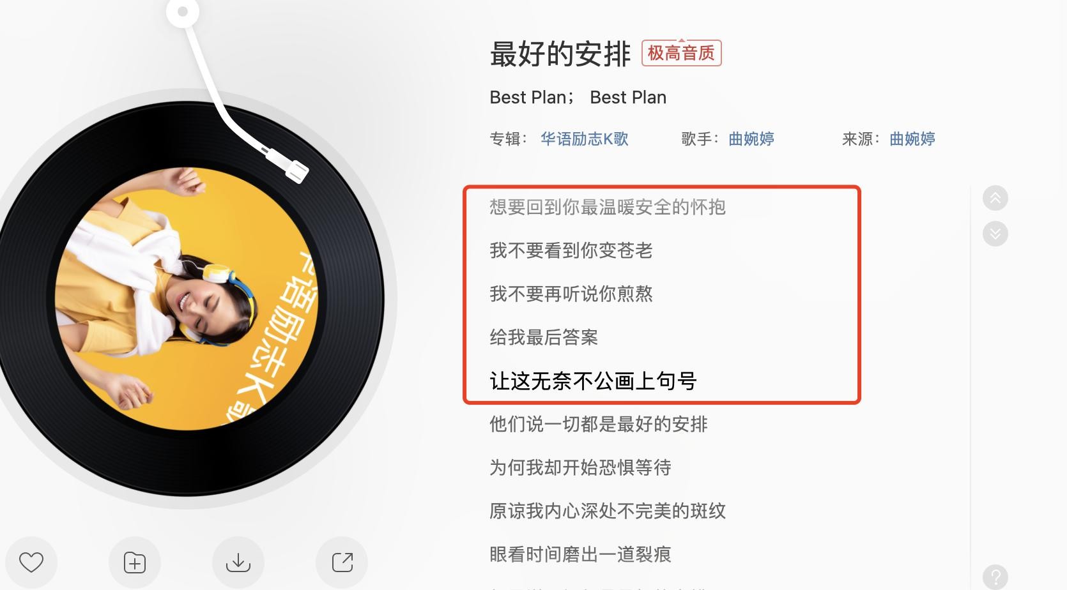Add song to playlist folder icon

[135, 563]
